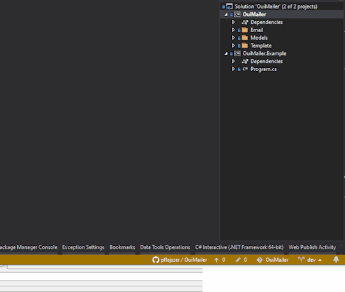Click the OuiMailer repository diamond icon

(259, 260)
